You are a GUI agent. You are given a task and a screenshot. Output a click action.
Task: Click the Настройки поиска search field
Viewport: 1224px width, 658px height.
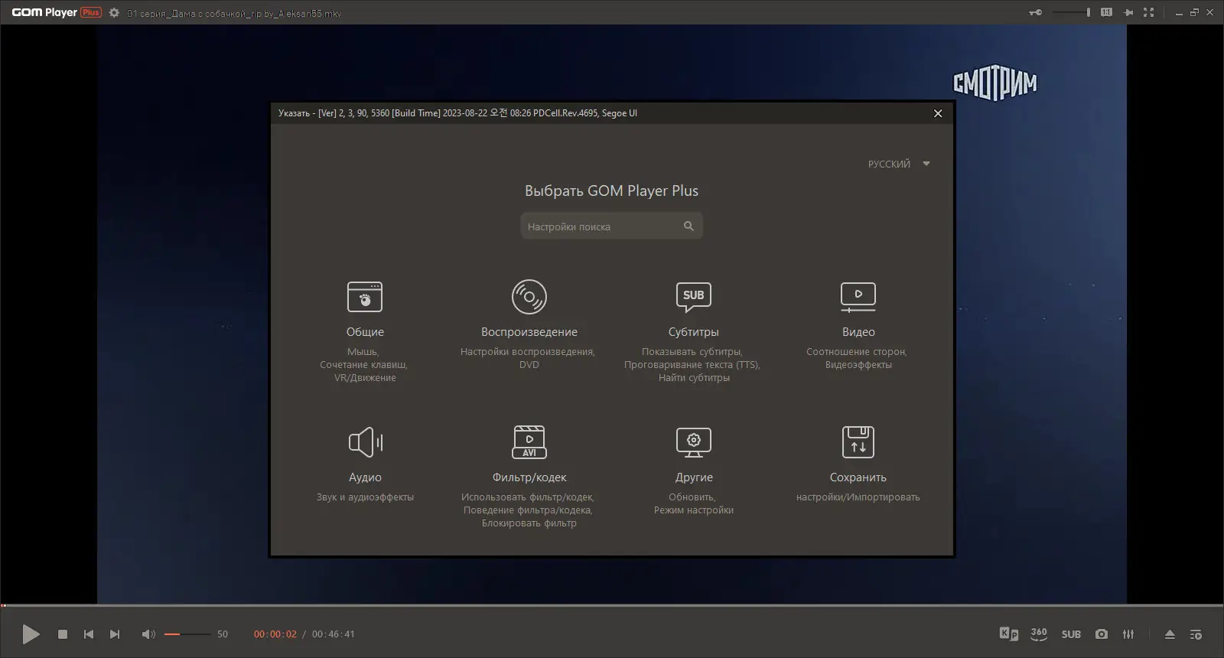[611, 226]
